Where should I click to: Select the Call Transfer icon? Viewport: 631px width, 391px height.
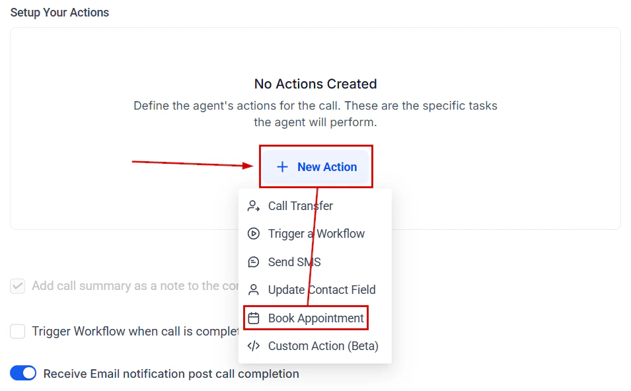(253, 205)
